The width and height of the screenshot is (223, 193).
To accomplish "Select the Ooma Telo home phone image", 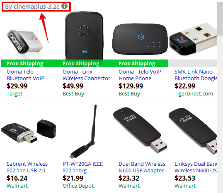I will 140,39.
